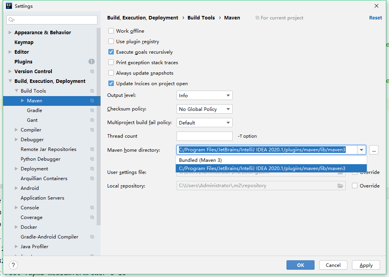Enable Always update snapshots checkbox
Viewport: 389px width, 277px height.
(111, 73)
